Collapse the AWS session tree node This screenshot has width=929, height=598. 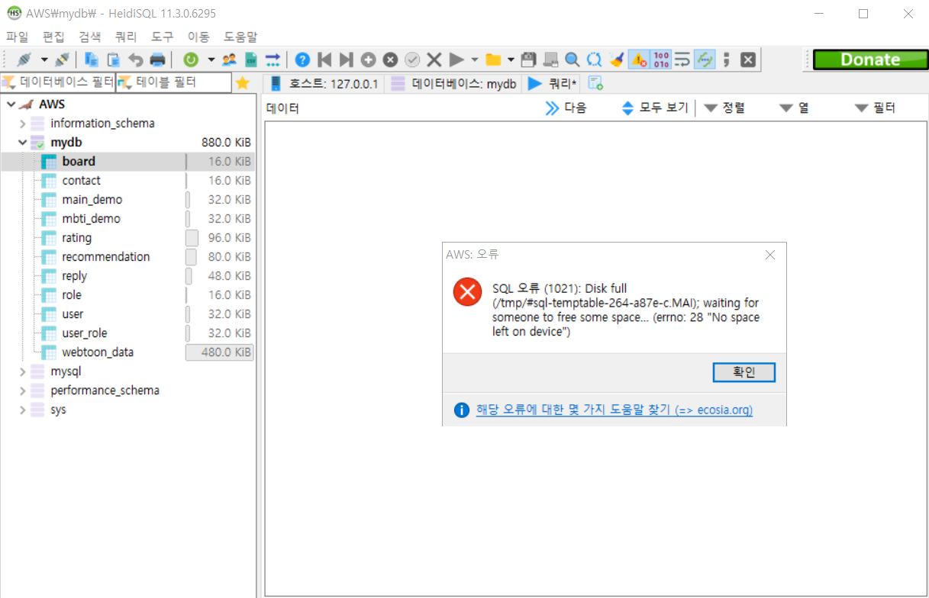tap(11, 104)
